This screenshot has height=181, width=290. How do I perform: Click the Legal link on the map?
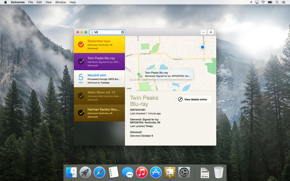[x=129, y=88]
